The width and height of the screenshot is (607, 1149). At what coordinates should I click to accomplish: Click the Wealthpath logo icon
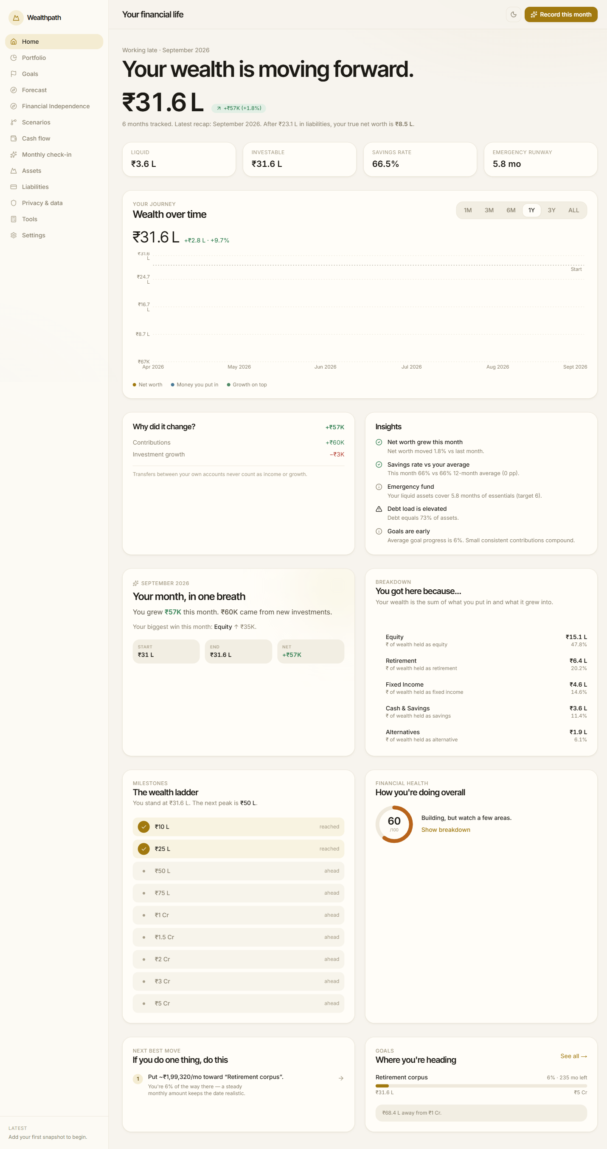click(x=16, y=18)
